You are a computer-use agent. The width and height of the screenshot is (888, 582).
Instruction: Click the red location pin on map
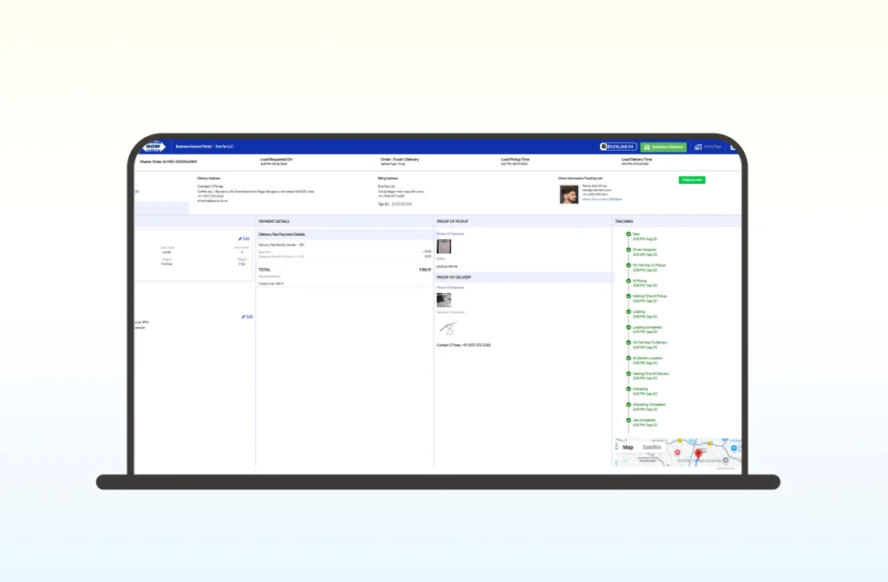pyautogui.click(x=698, y=454)
